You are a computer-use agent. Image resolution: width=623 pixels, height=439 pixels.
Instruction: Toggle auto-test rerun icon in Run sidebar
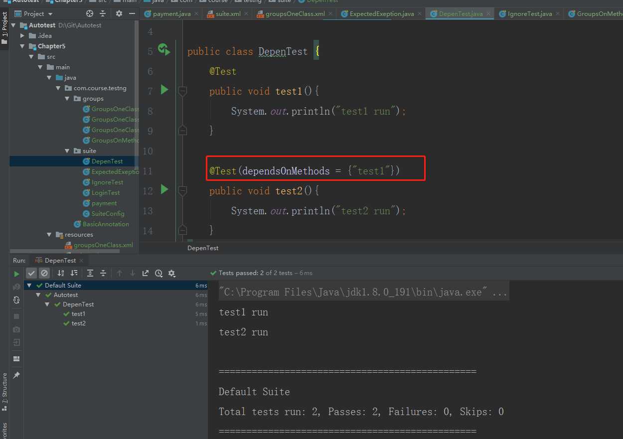coord(16,299)
